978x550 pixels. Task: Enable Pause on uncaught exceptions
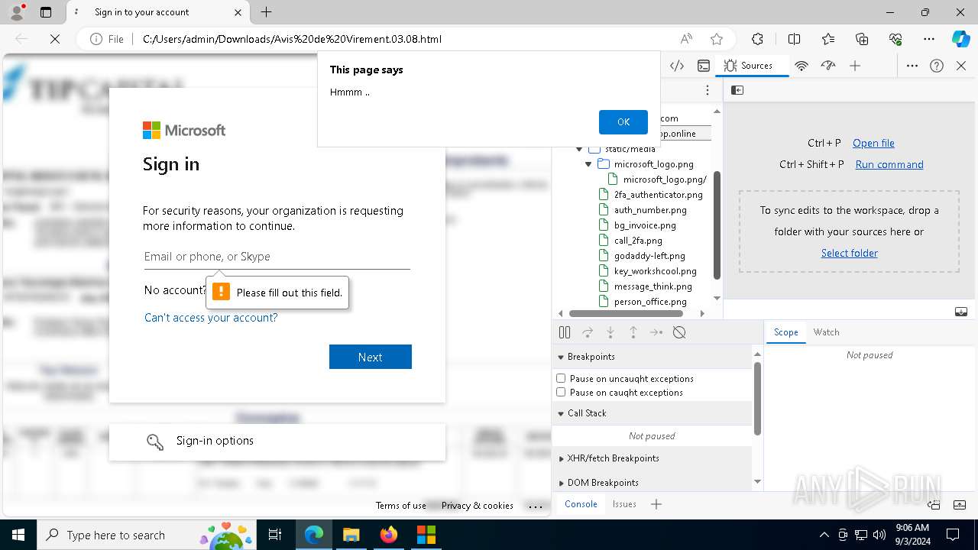[x=561, y=378]
